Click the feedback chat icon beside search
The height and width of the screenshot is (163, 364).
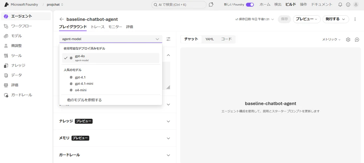[211, 5]
